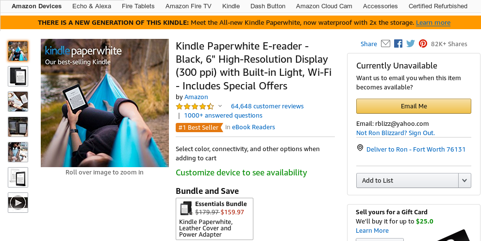Select the front-view black Kindle thumbnail

(x=18, y=76)
